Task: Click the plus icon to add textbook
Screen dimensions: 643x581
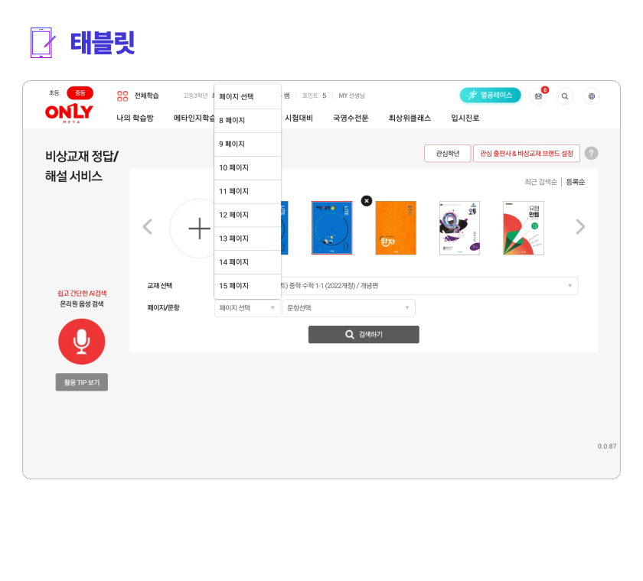Action: coord(199,229)
